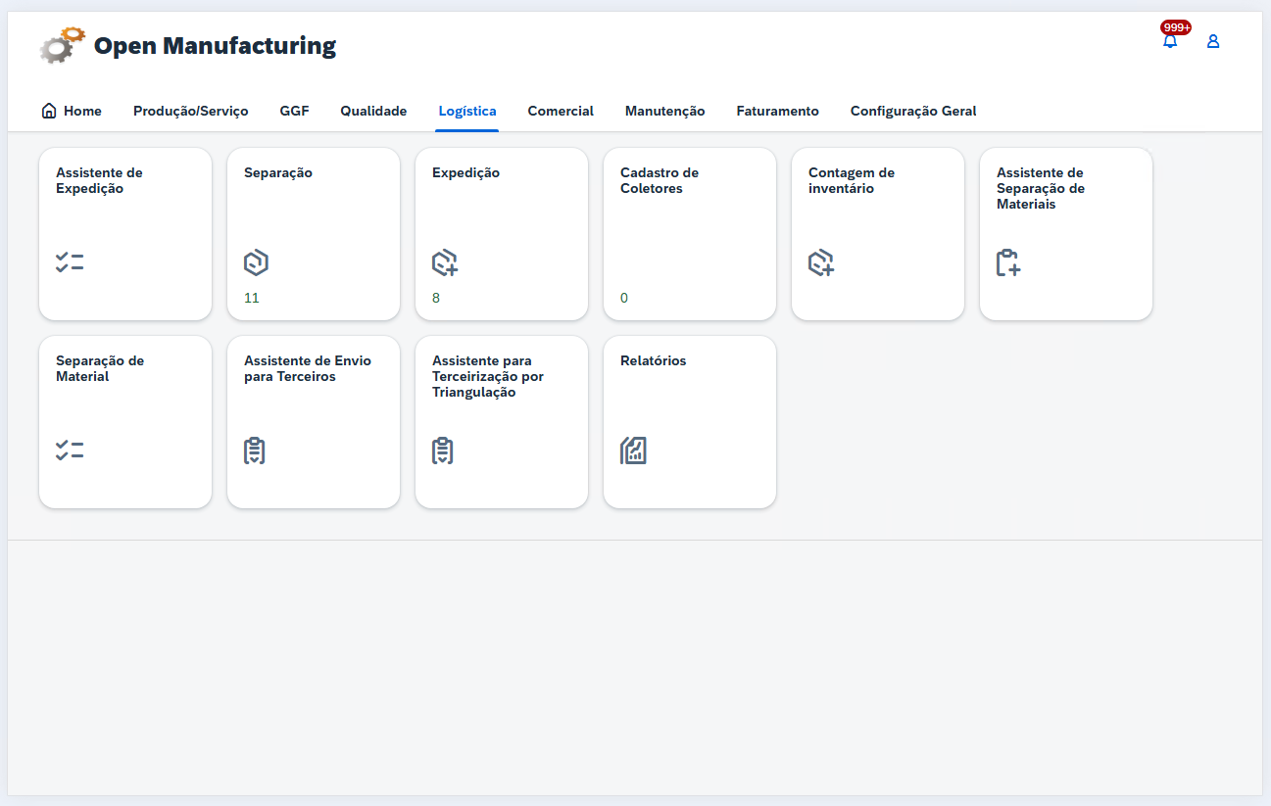Click the 999+ notification badge

point(1175,27)
